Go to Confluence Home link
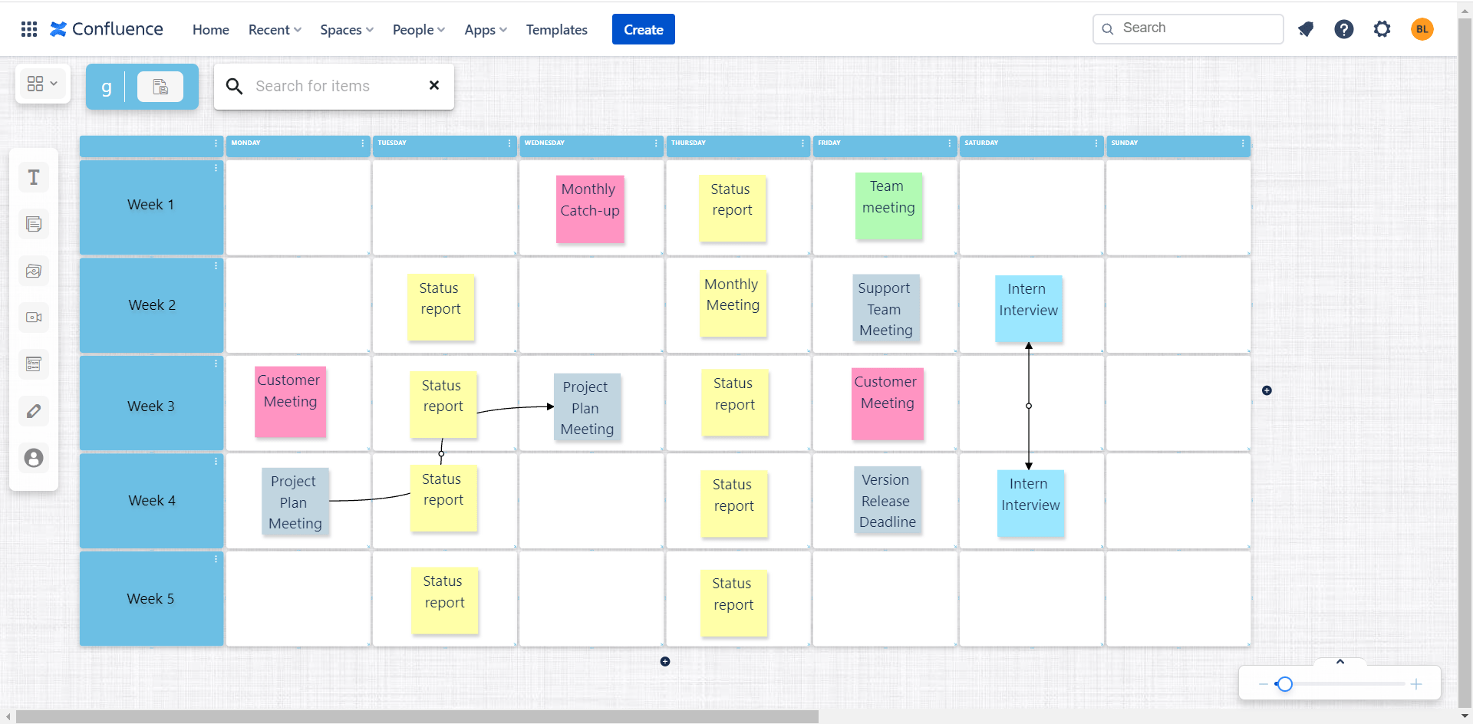The image size is (1473, 724). pos(211,30)
